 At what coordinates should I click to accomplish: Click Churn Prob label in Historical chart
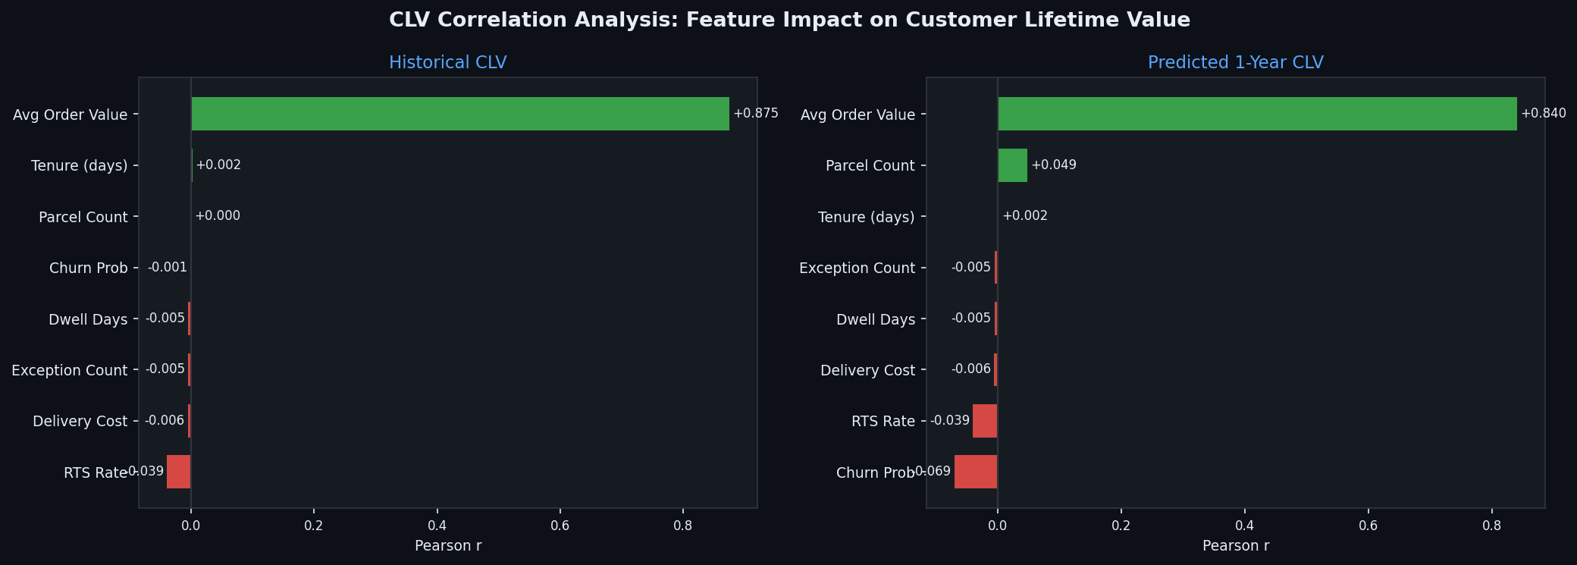pos(89,268)
